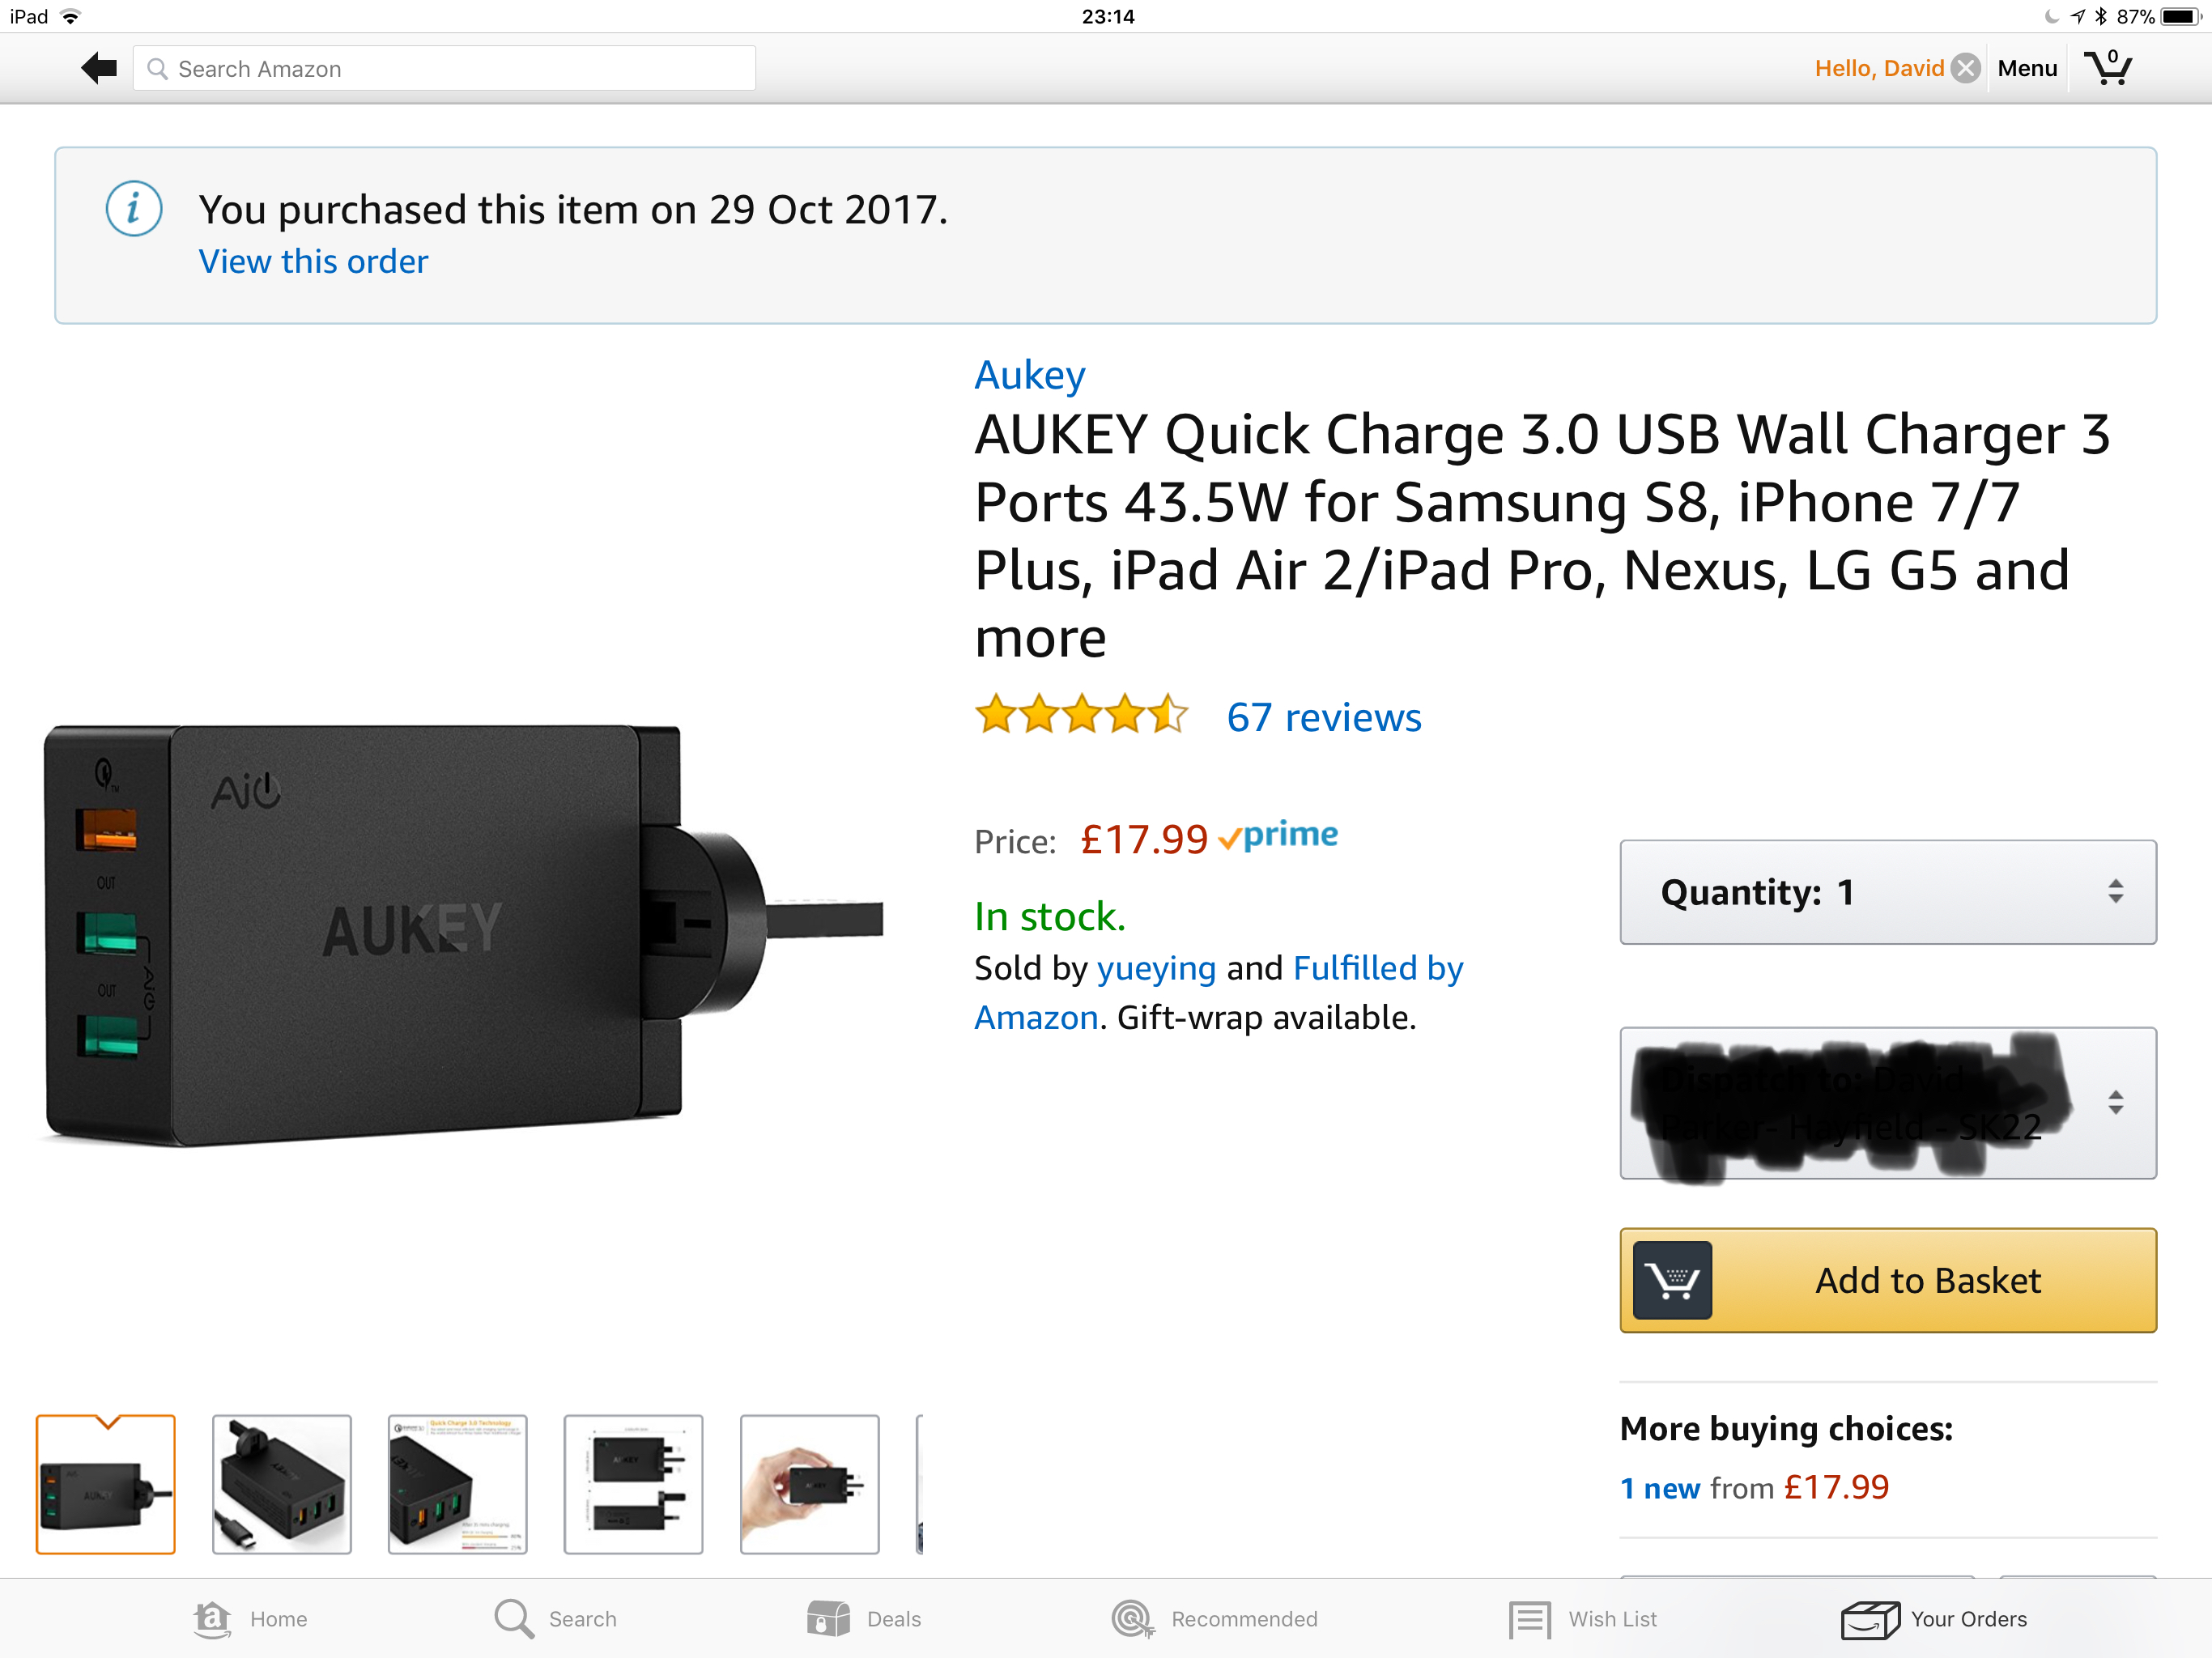2212x1658 pixels.
Task: Expand the dispatch address dropdown
Action: click(1887, 1103)
